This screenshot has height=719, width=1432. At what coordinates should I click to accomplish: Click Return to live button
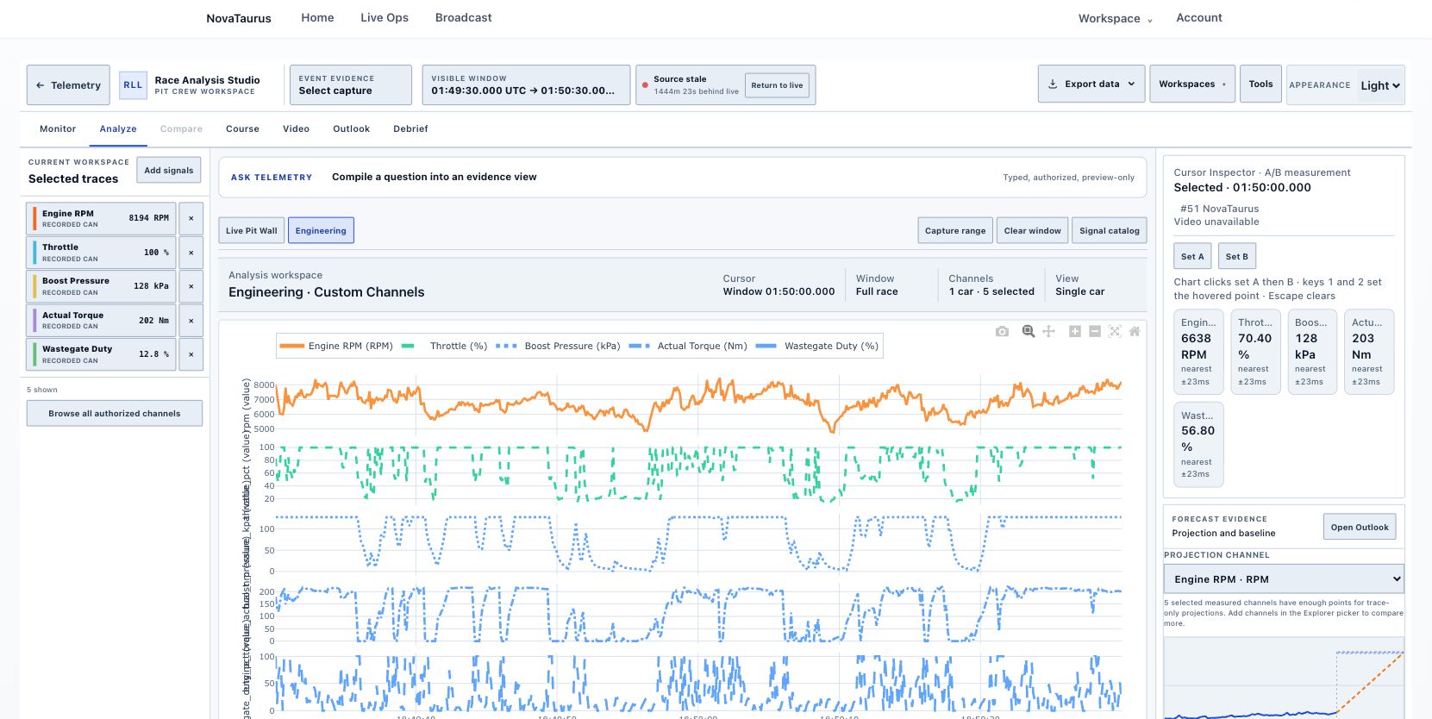777,85
